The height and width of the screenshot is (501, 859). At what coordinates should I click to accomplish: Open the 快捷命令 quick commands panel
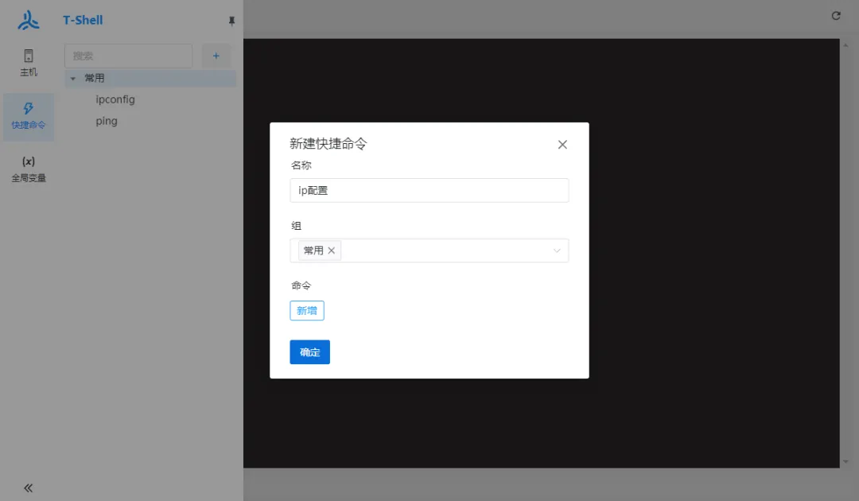point(29,117)
